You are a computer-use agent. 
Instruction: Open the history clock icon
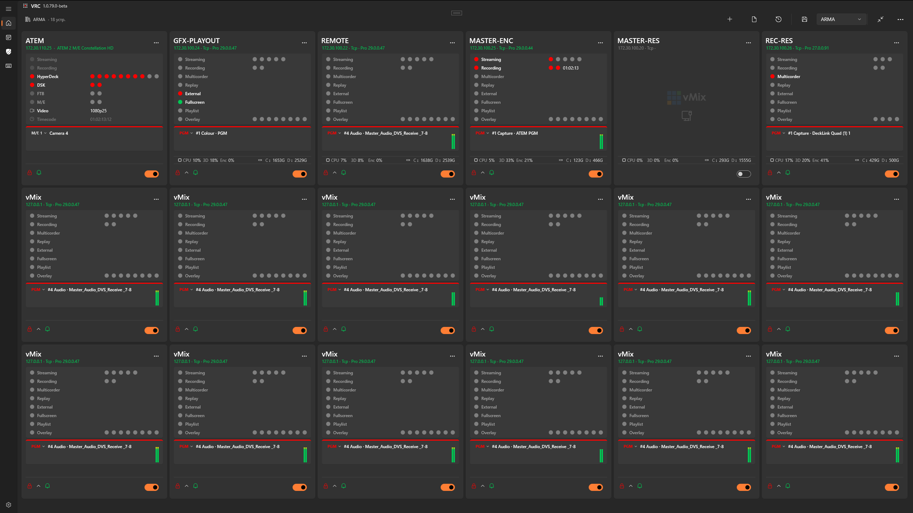tap(778, 19)
